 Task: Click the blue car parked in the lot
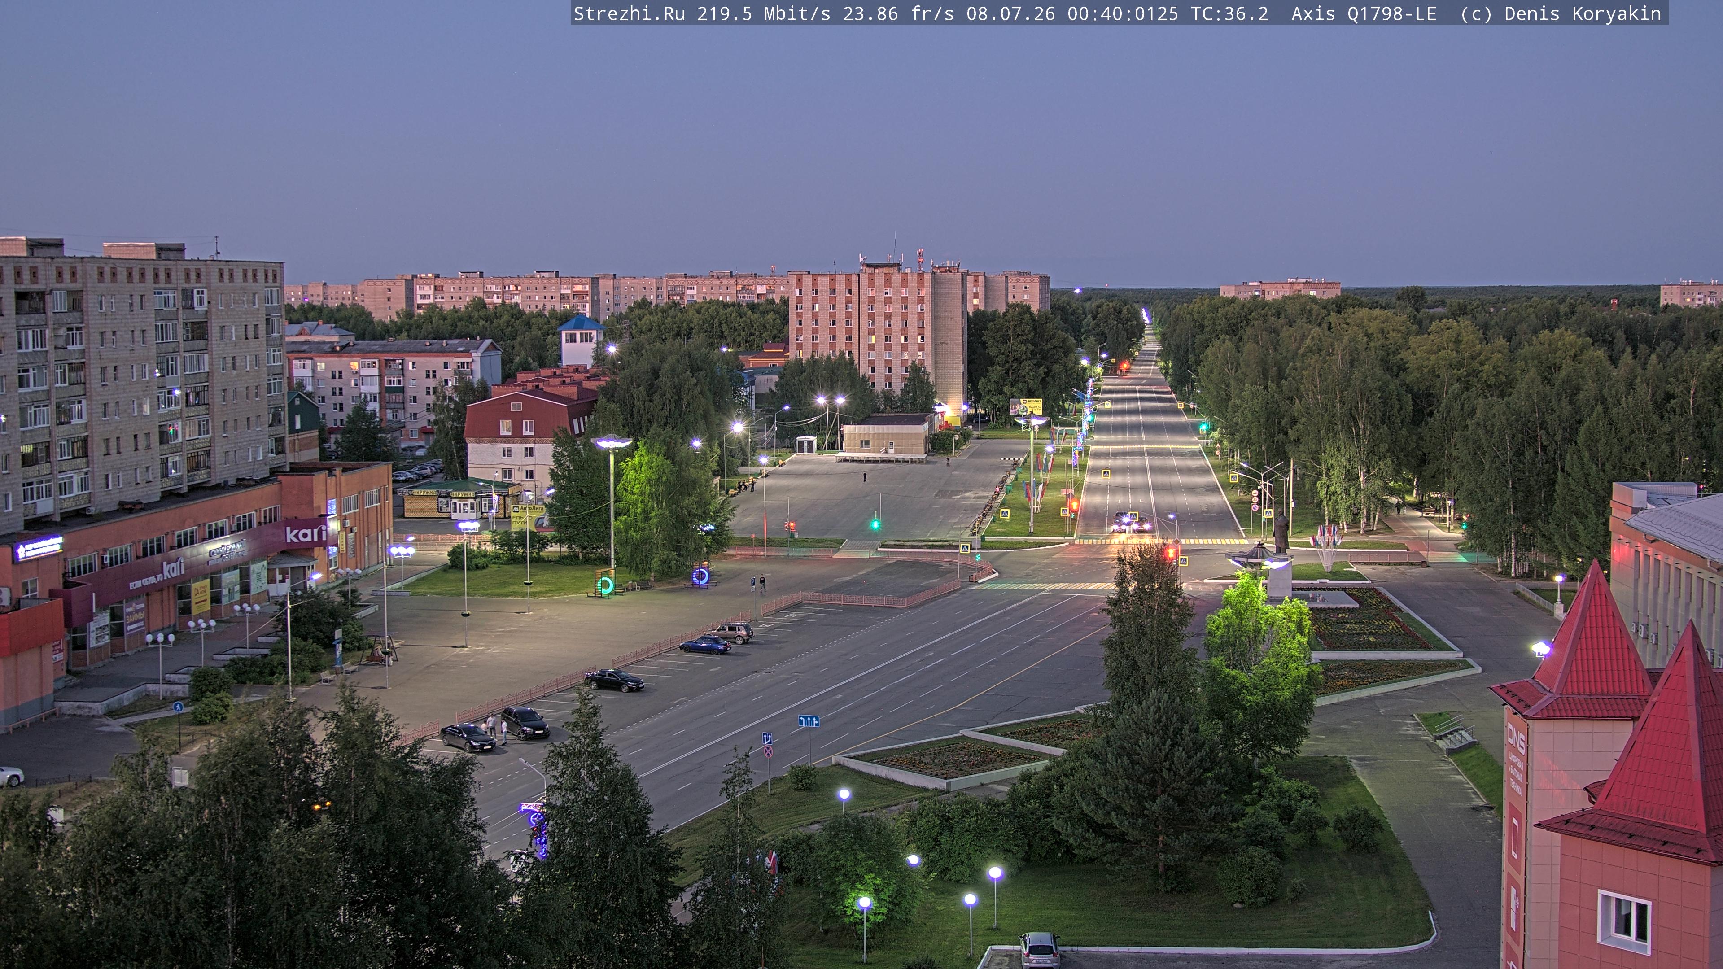(705, 645)
